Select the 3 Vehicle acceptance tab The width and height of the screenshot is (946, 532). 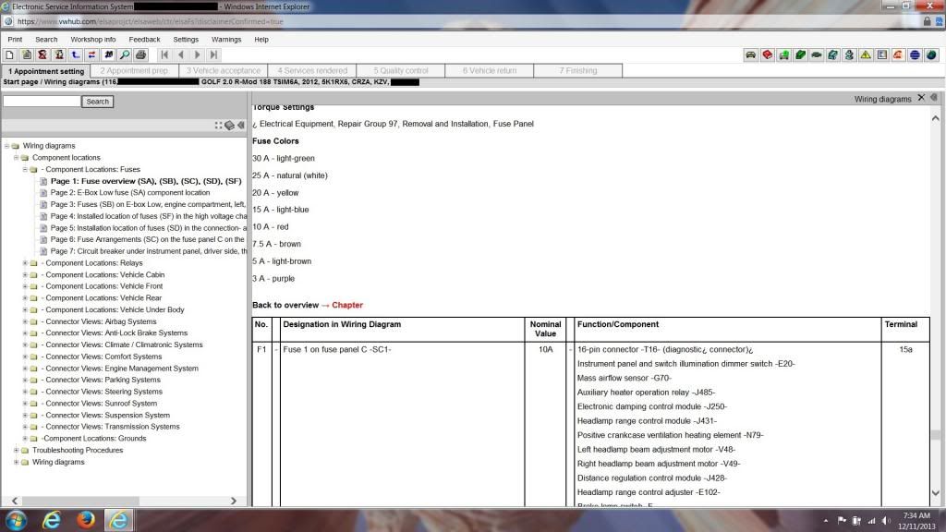[x=224, y=71]
